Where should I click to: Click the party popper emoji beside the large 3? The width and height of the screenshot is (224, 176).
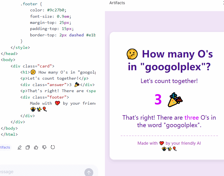(x=175, y=100)
